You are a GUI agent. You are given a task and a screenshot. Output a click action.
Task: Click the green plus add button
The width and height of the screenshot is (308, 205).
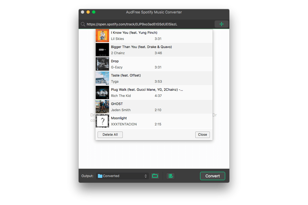click(x=221, y=24)
